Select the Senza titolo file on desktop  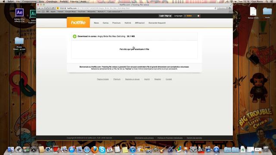[x=253, y=12]
